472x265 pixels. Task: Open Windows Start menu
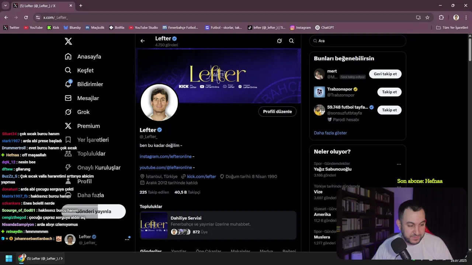click(9, 258)
